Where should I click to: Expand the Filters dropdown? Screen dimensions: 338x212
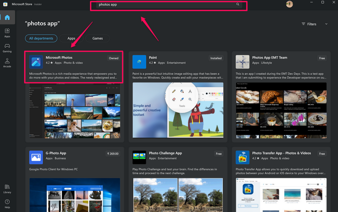point(315,24)
